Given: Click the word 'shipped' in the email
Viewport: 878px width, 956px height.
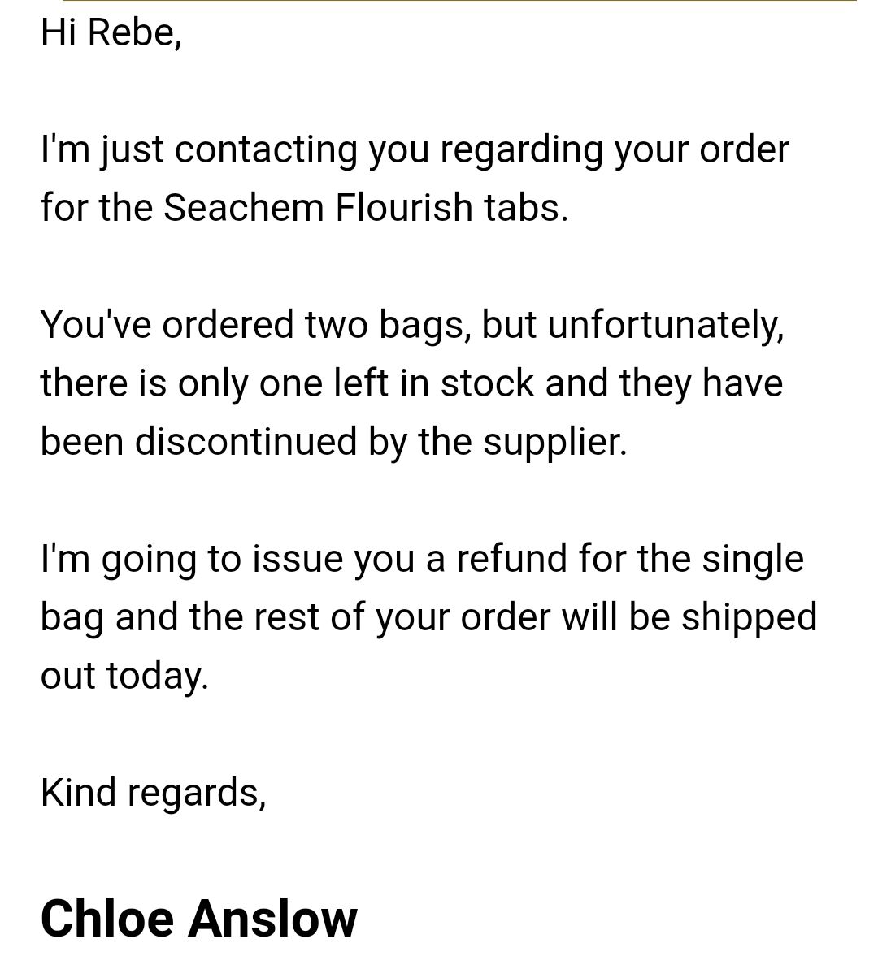Looking at the screenshot, I should click(x=750, y=619).
